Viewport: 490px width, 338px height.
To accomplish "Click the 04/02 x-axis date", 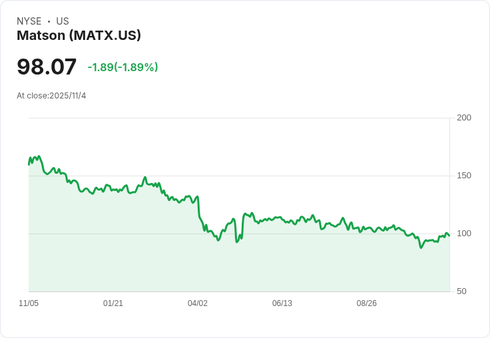I will tap(198, 303).
